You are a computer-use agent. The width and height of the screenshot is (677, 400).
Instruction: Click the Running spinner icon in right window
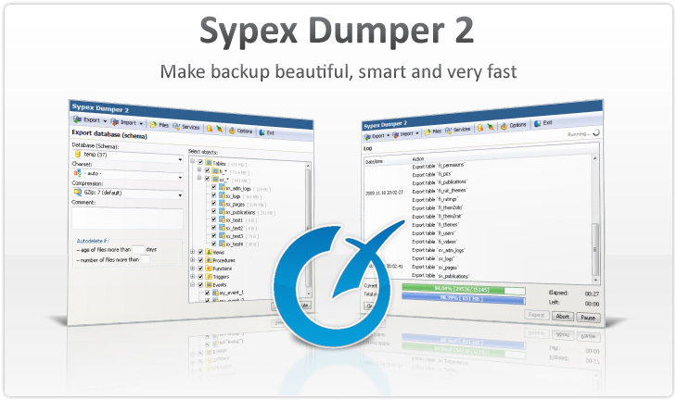tap(596, 132)
